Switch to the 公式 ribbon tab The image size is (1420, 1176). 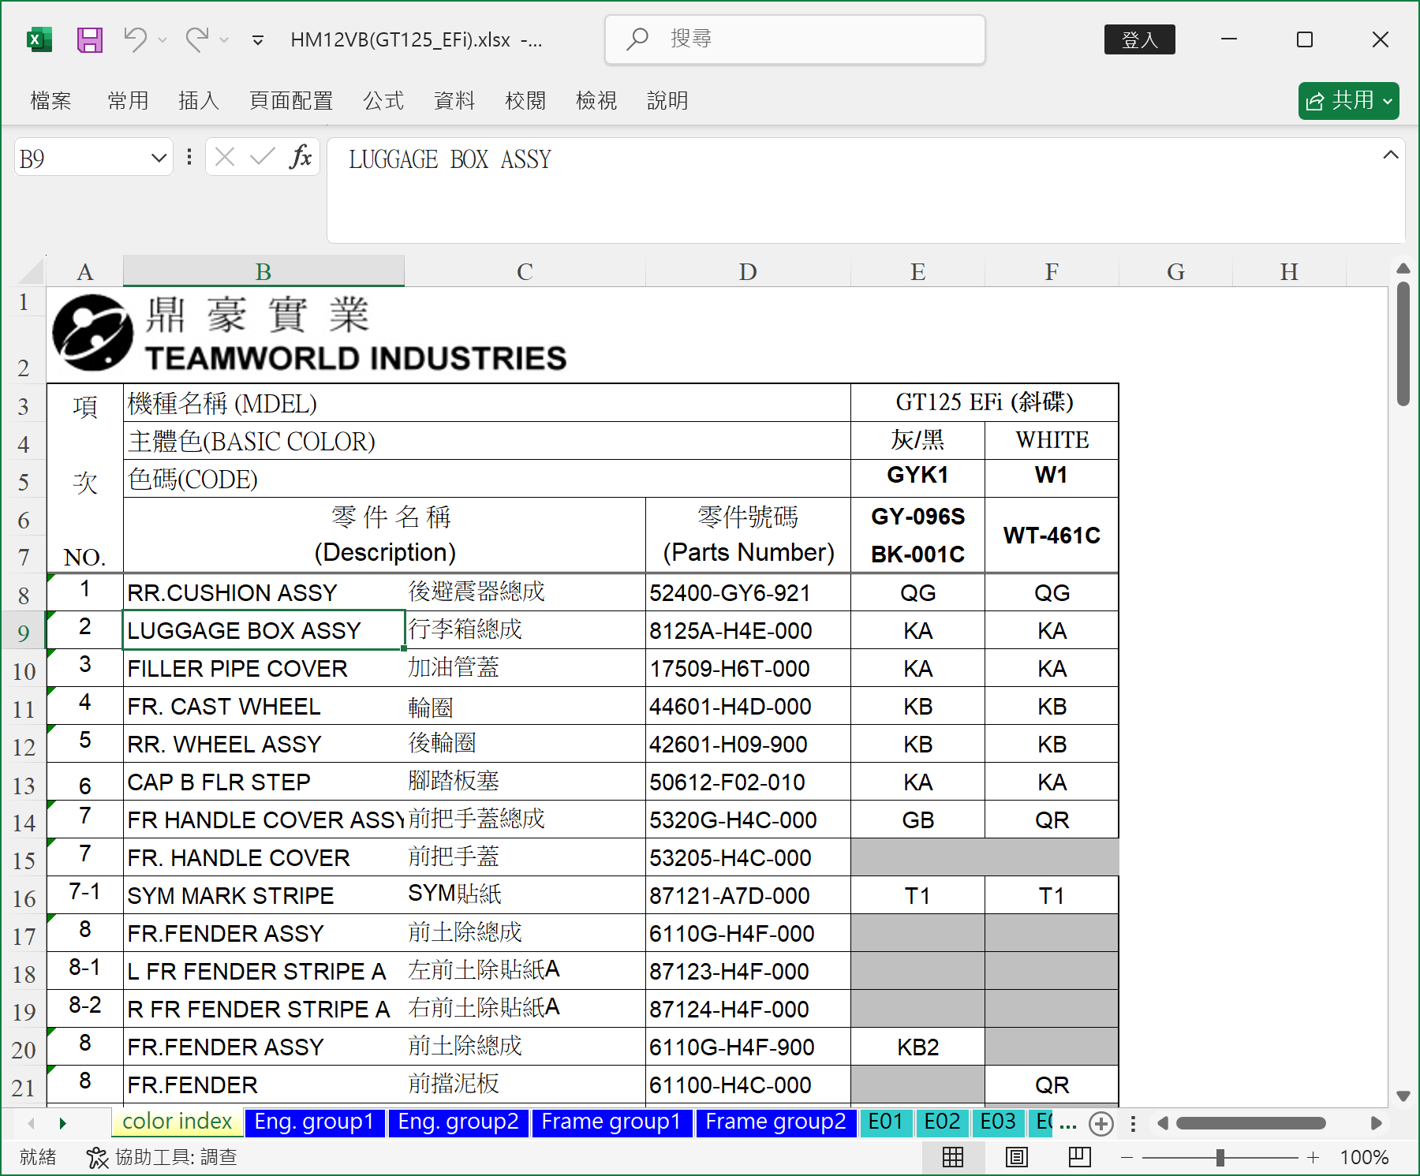pyautogui.click(x=383, y=101)
